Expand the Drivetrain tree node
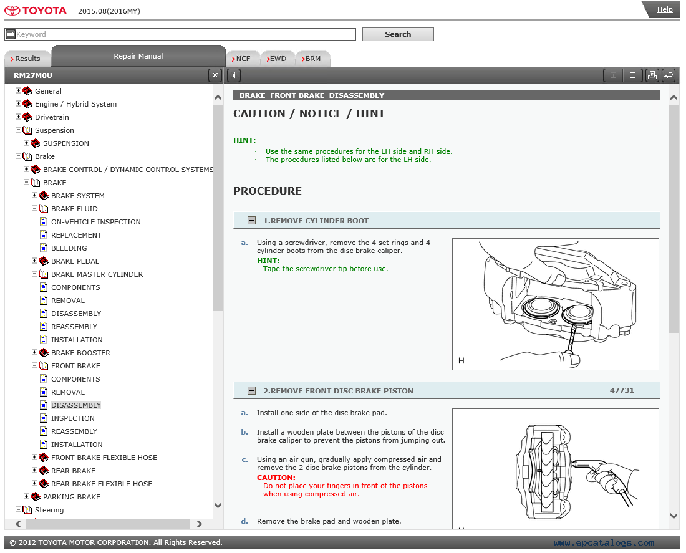The height and width of the screenshot is (553, 686). pyautogui.click(x=18, y=117)
